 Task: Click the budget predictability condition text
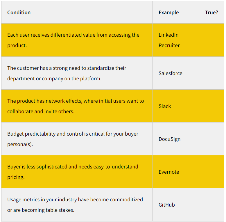pos(73,134)
